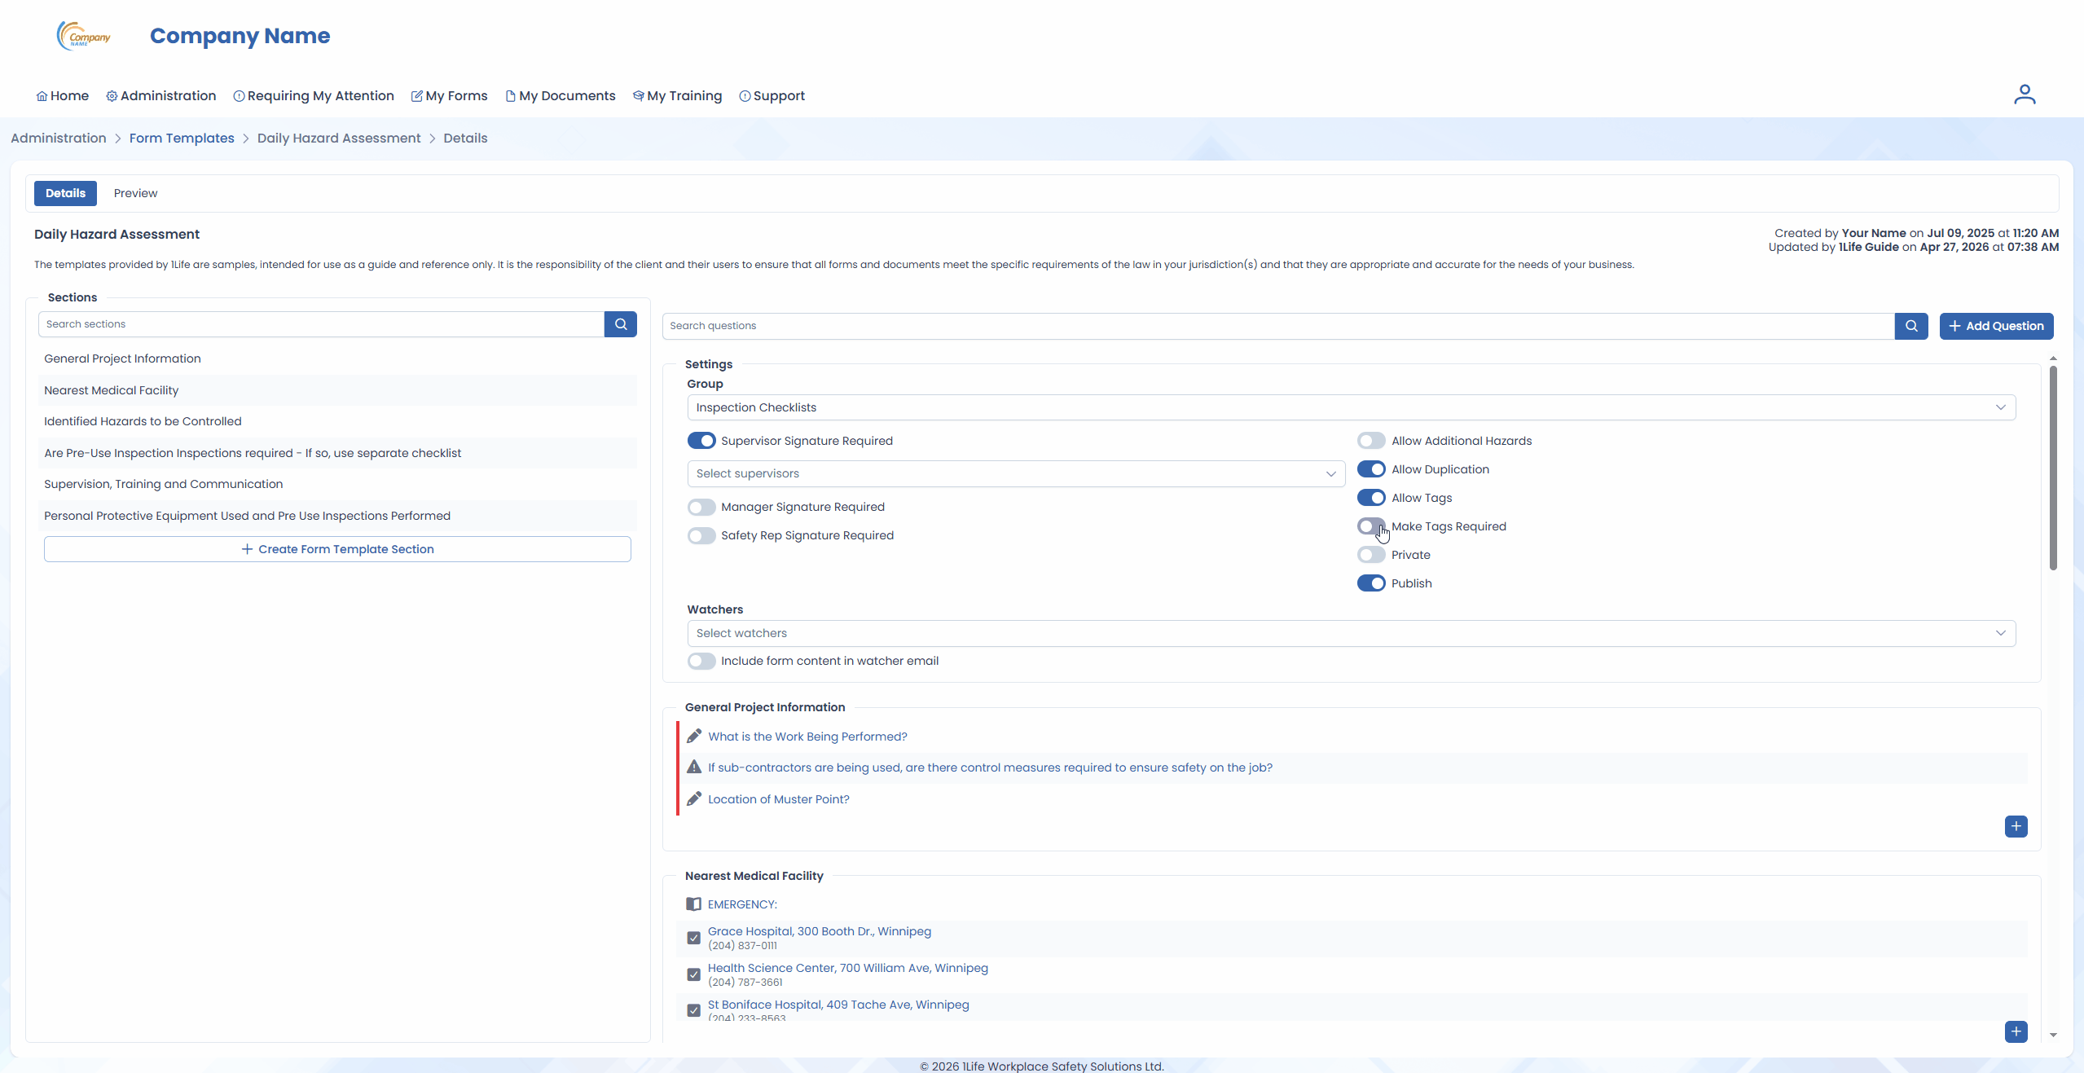Viewport: 2084px width, 1073px height.
Task: Enable Manager Signature Required switch
Action: click(x=701, y=507)
